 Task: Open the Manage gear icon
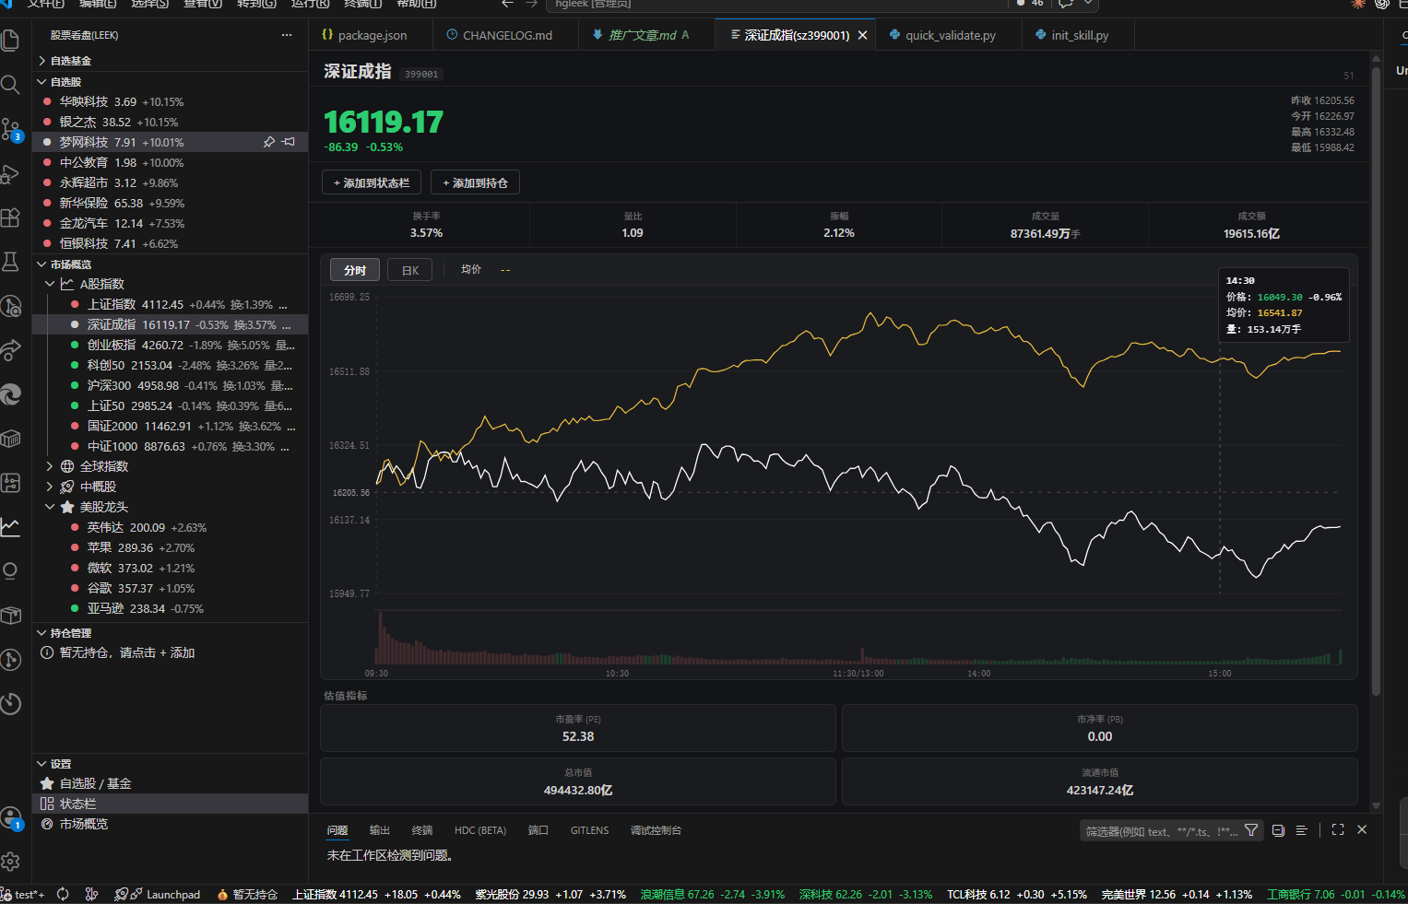[11, 862]
